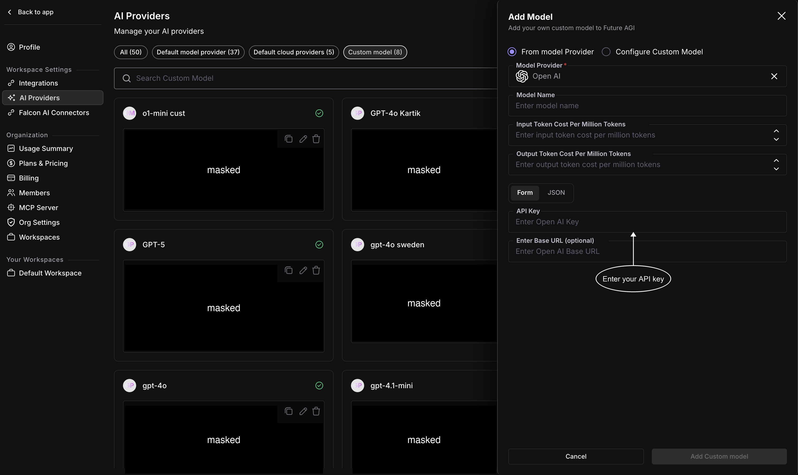Switch to the JSON tab
Screen dimensions: 798x475
pos(556,193)
